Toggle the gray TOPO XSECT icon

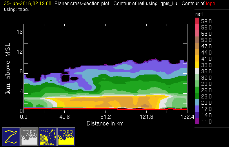pyautogui.click(x=29, y=137)
